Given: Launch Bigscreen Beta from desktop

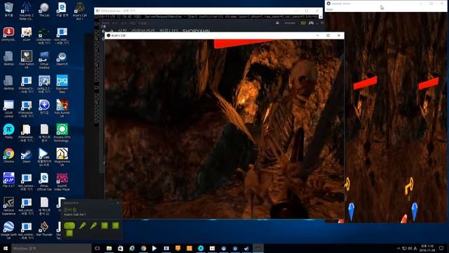Looking at the screenshot, I should tap(62, 84).
